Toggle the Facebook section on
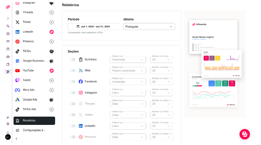The height and width of the screenshot is (145, 261). pyautogui.click(x=73, y=82)
